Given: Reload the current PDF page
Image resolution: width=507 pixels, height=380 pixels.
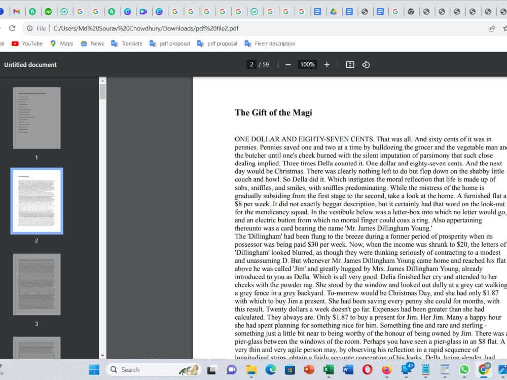Looking at the screenshot, I should (12, 28).
